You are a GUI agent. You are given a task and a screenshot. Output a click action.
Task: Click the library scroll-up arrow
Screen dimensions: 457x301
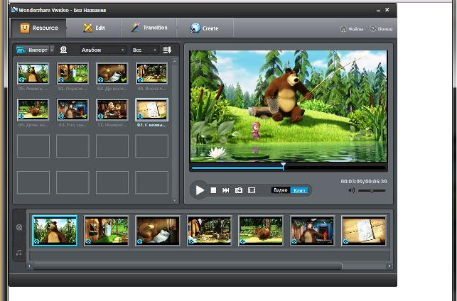tap(175, 62)
